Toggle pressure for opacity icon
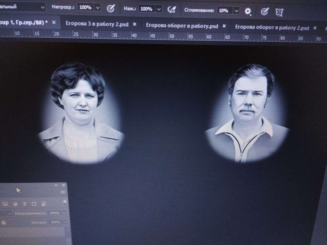The width and height of the screenshot is (327, 245). click(x=111, y=8)
